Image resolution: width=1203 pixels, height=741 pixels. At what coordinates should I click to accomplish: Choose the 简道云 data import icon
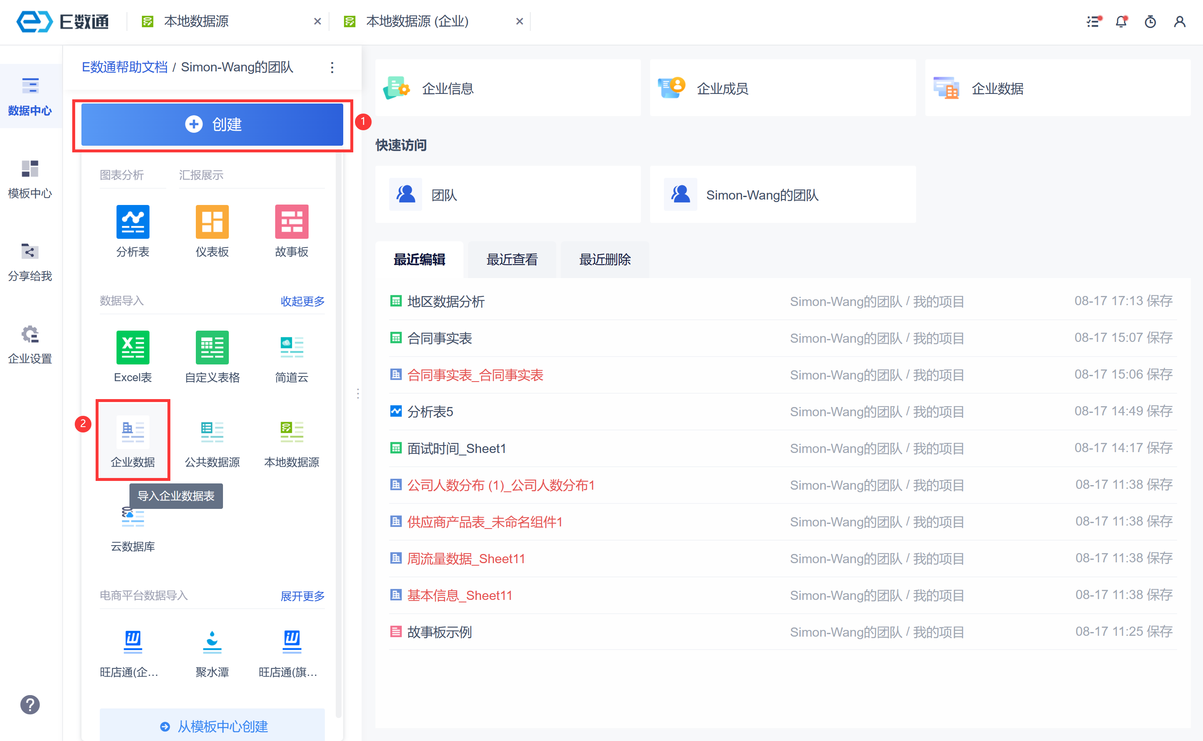[291, 347]
